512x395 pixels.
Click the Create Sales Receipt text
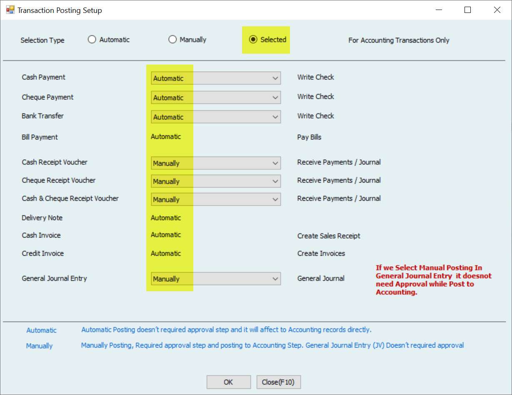(x=329, y=236)
